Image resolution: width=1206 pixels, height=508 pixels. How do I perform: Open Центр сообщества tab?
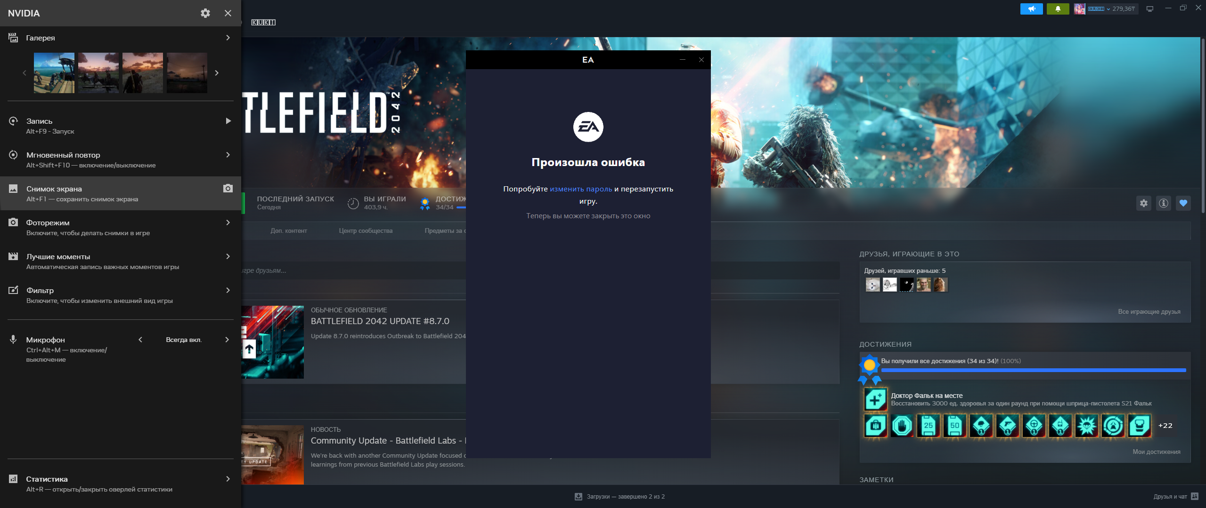[x=366, y=231]
